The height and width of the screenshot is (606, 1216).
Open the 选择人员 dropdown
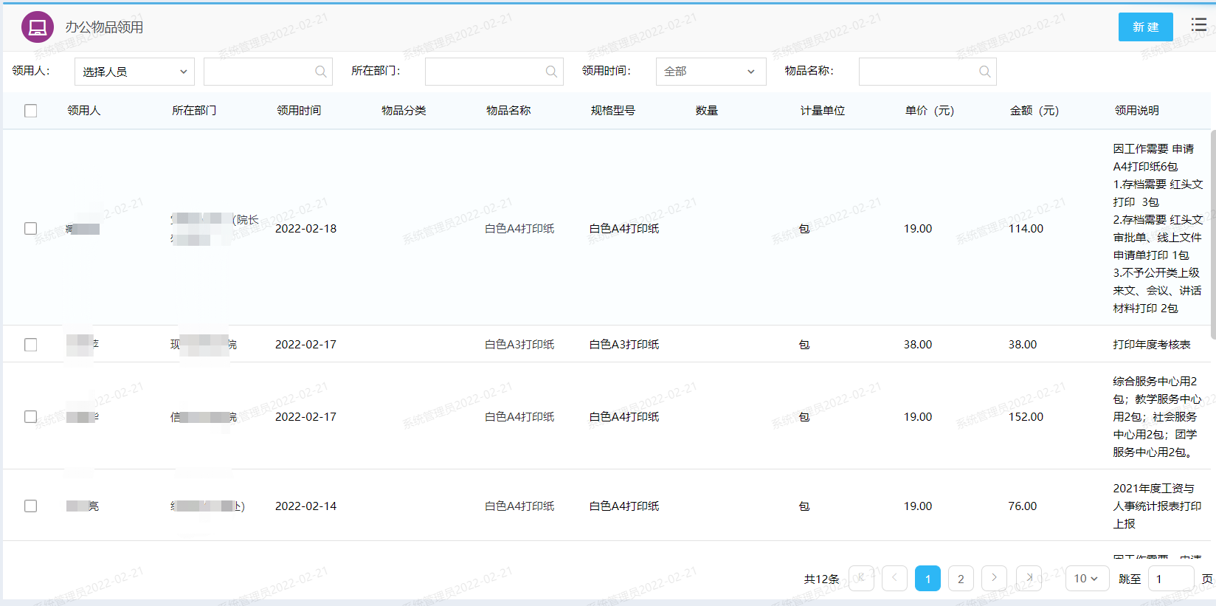click(134, 72)
